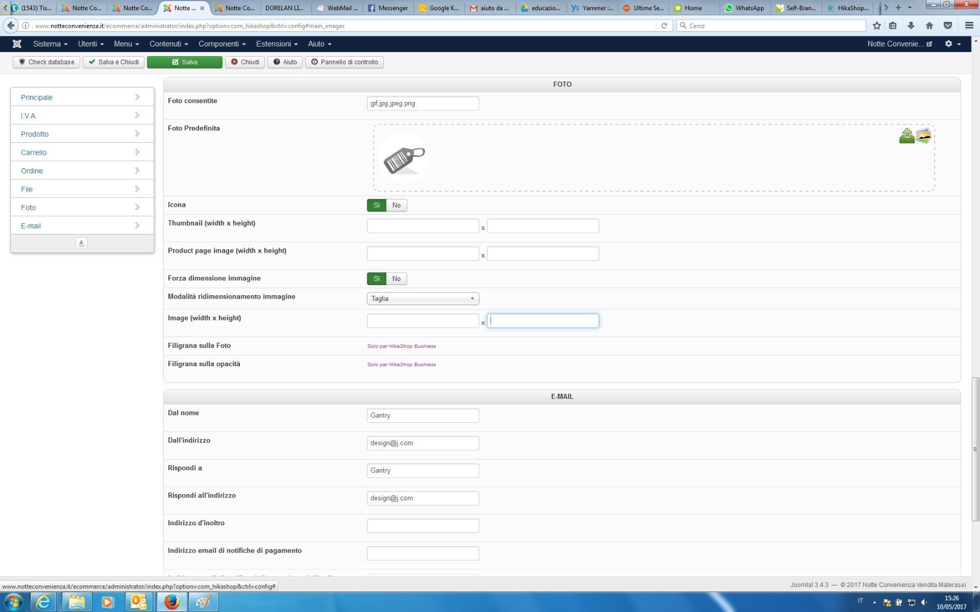Open Outlook from the taskbar

[x=139, y=601]
